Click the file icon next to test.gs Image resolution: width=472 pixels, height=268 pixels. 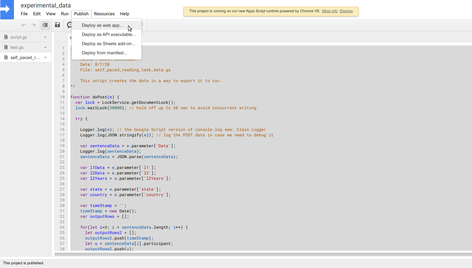click(5, 47)
